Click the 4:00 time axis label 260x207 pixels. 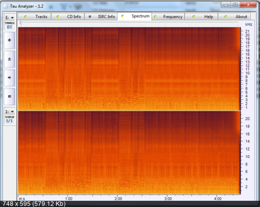(217, 199)
